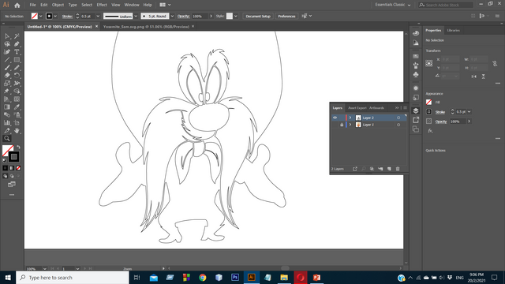Viewport: 505px width, 284px height.
Task: Open the Style dropdown arrow
Action: (x=236, y=16)
